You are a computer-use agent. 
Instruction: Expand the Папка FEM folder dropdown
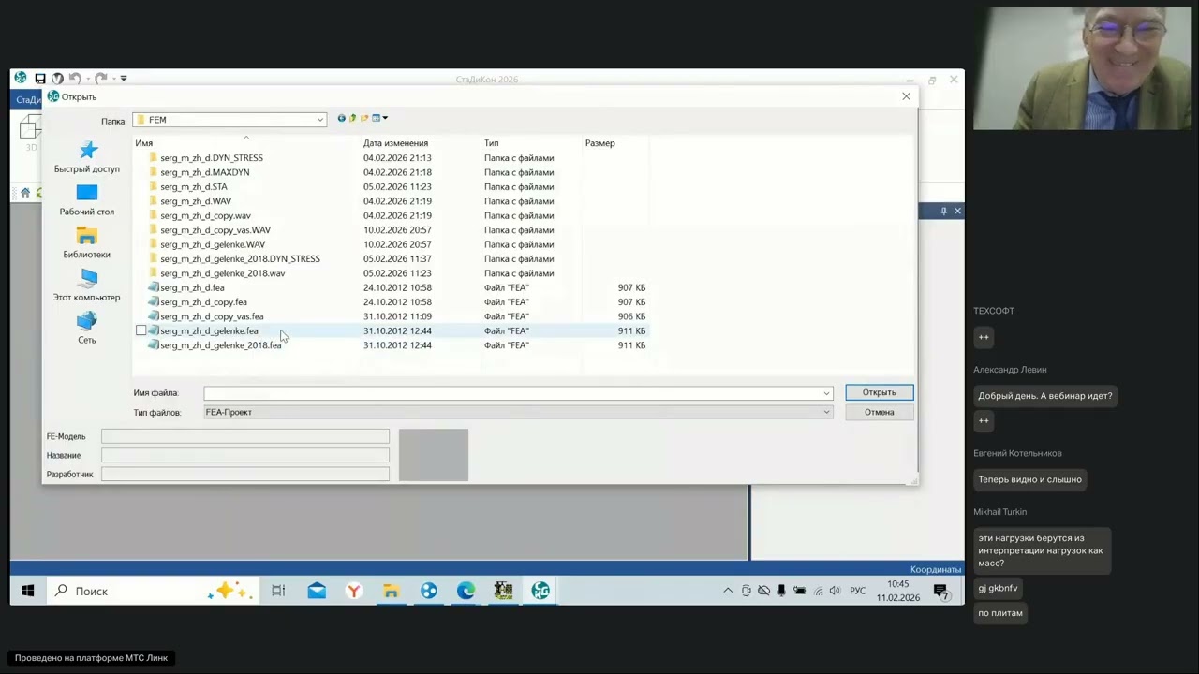tap(320, 120)
